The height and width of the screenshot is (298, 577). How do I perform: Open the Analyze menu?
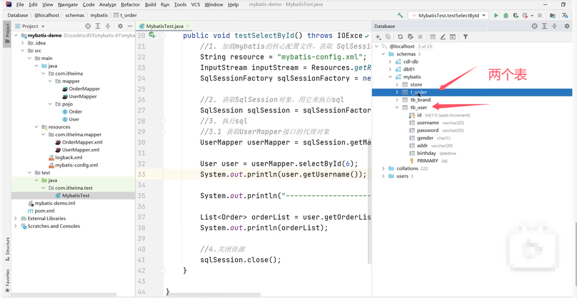(108, 5)
